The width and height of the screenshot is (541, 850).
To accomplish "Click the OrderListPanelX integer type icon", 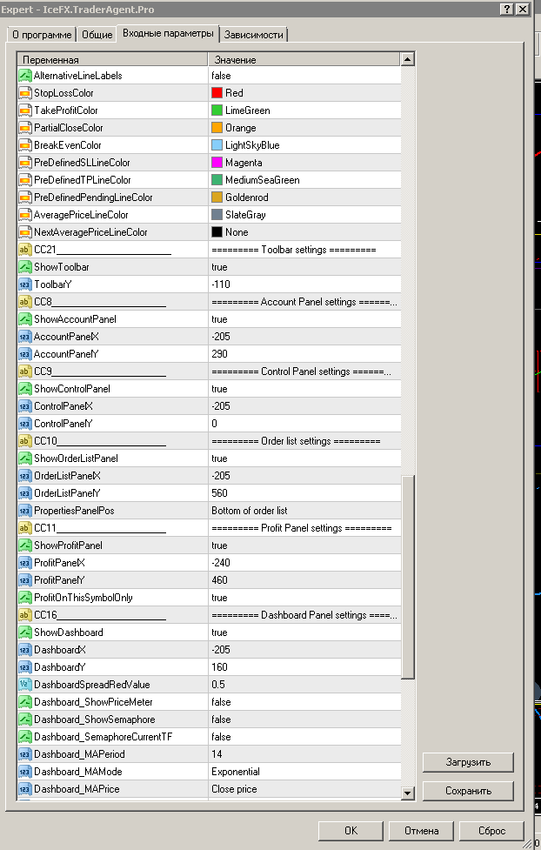I will pyautogui.click(x=25, y=475).
